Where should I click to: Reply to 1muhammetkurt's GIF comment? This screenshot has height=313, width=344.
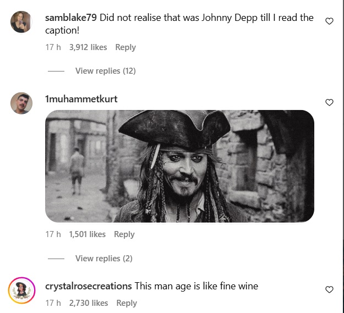[124, 234]
